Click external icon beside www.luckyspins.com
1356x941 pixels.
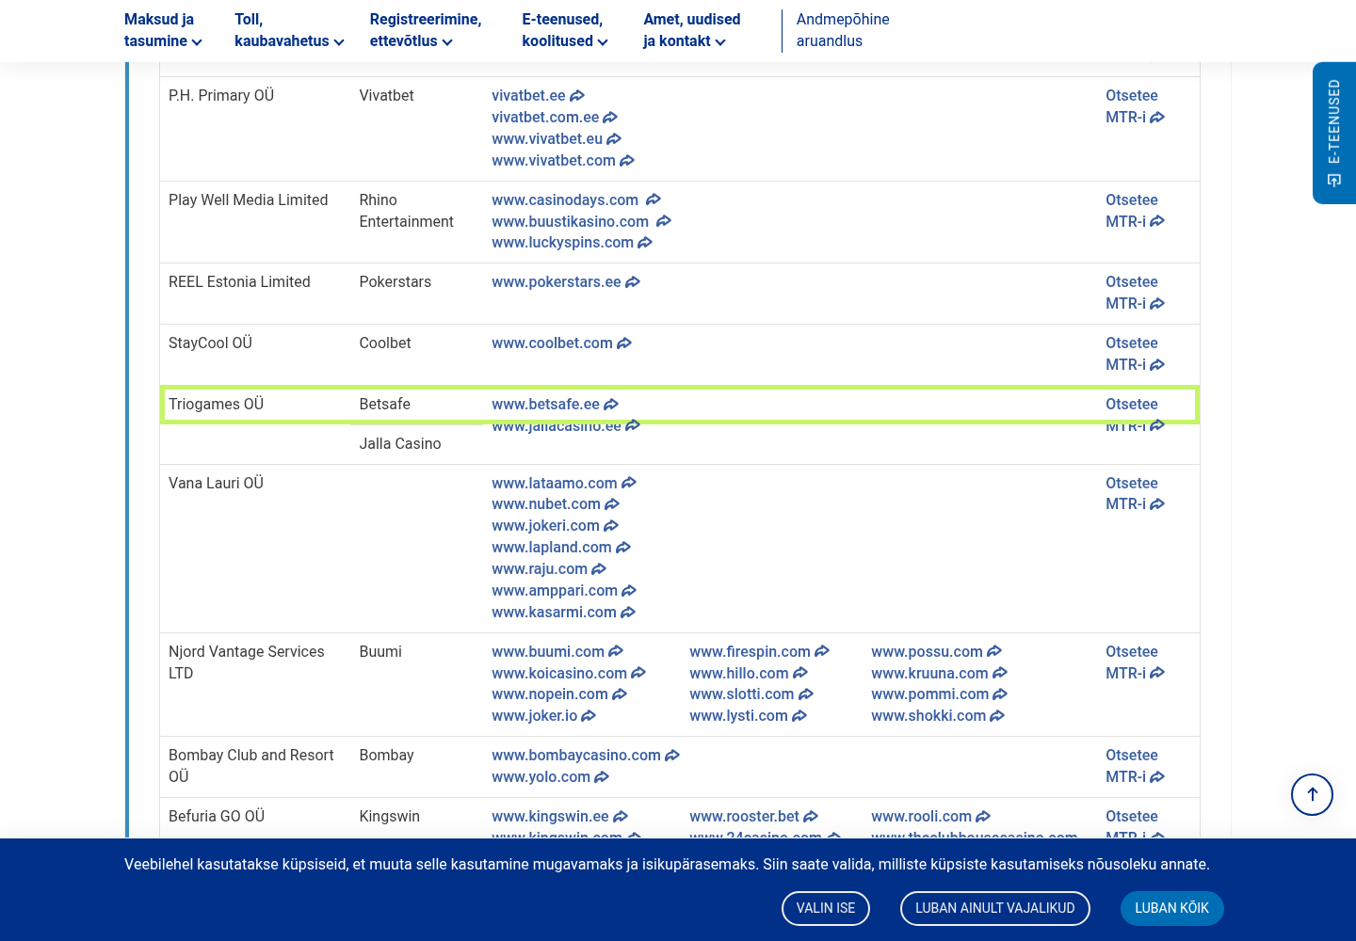[x=645, y=243]
